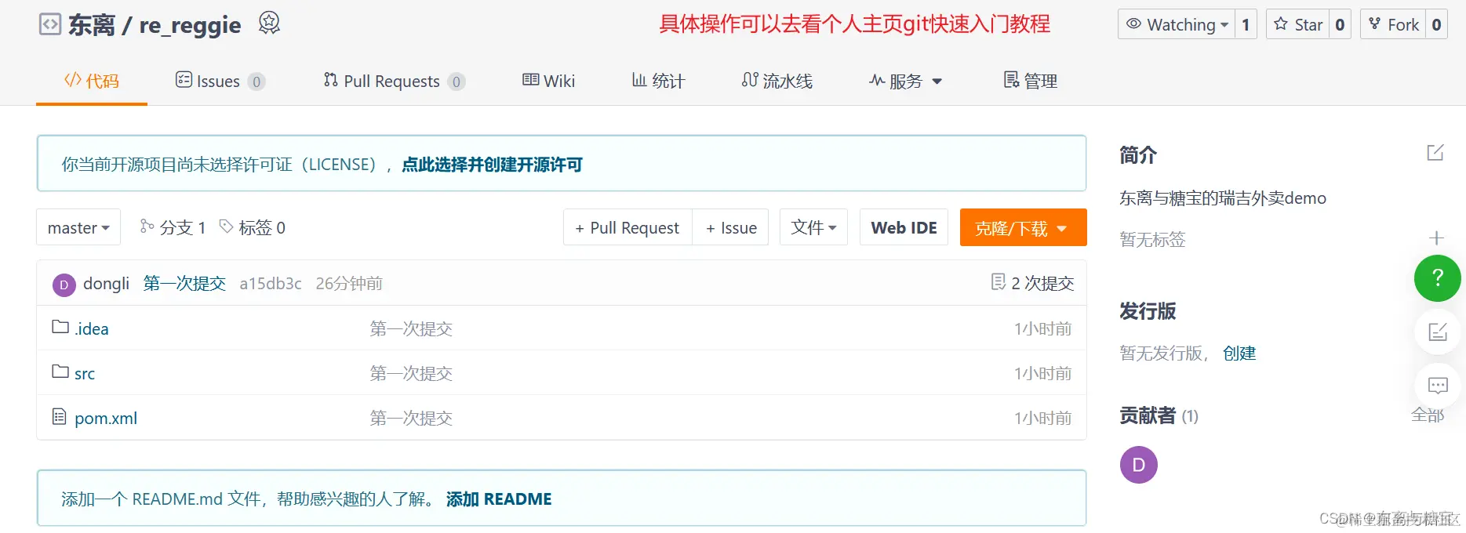Expand the 文件 dropdown

813,227
